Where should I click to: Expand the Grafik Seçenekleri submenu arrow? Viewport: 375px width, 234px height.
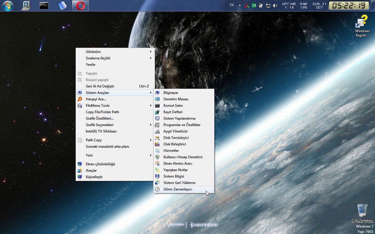click(x=151, y=125)
